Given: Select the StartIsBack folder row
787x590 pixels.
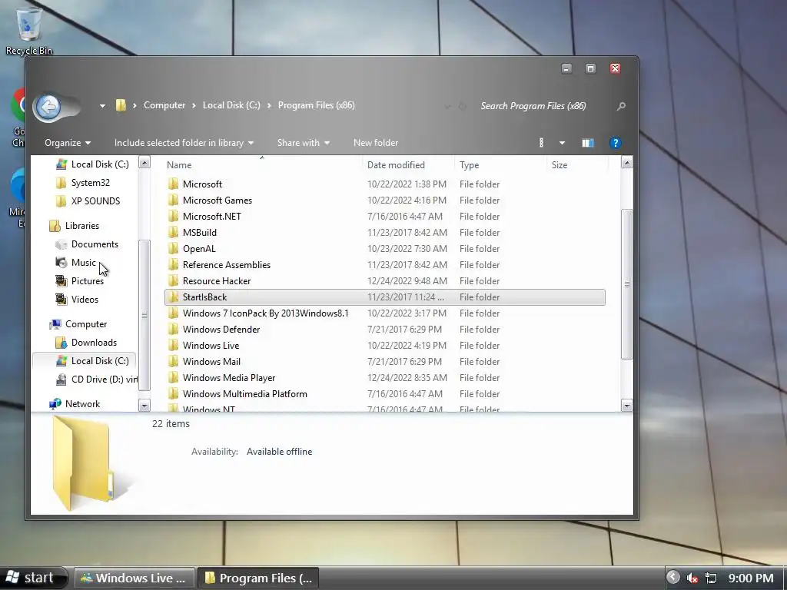Looking at the screenshot, I should point(385,297).
